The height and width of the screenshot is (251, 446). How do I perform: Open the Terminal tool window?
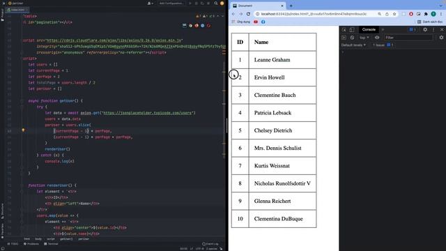[51, 244]
